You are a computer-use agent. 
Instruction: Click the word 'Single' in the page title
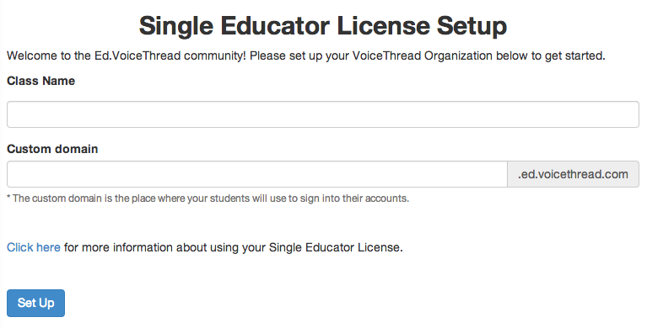[x=176, y=27]
